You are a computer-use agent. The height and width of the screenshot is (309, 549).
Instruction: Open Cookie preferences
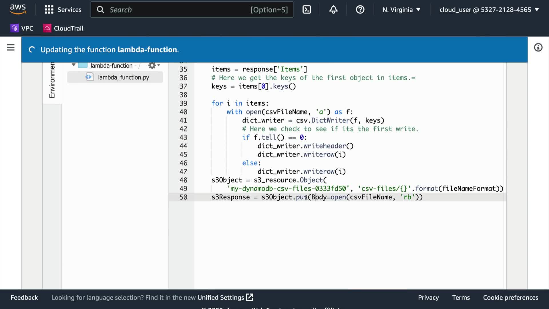[510, 298]
